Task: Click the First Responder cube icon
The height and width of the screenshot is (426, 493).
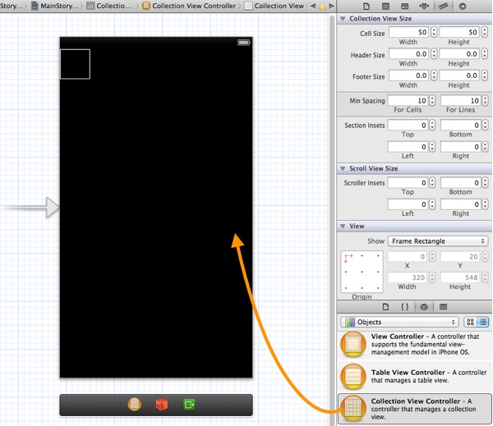Action: [x=162, y=405]
